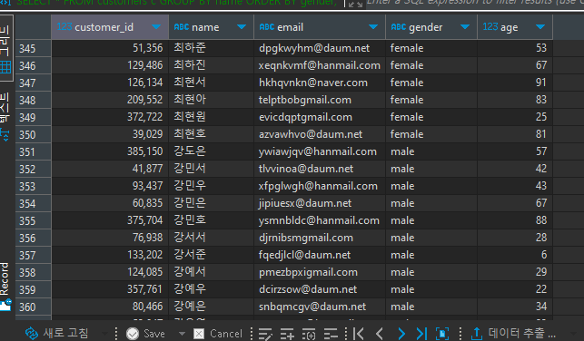Click the email cell djrnibsmgmail.com
584x341 pixels.
(x=320, y=238)
